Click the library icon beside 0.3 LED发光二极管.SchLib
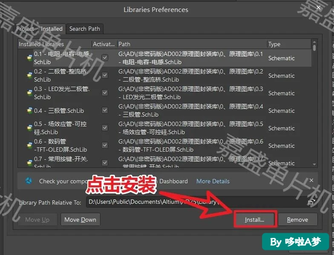The height and width of the screenshot is (255, 334). (x=29, y=93)
